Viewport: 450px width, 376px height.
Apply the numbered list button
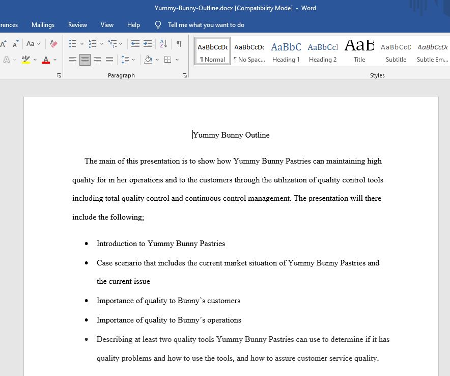tap(93, 44)
